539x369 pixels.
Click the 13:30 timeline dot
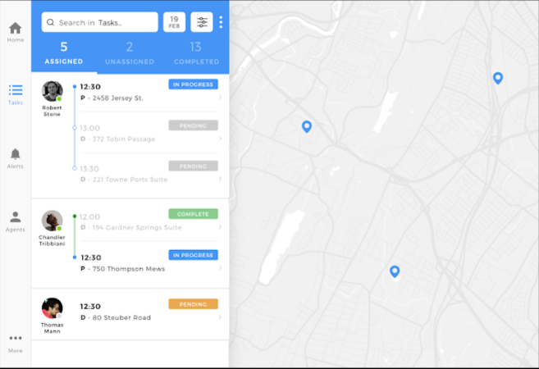click(x=75, y=168)
